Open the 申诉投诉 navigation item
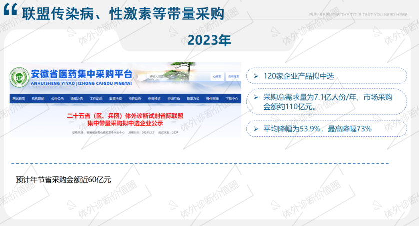Screen dimensions: 419x226 point(154,99)
